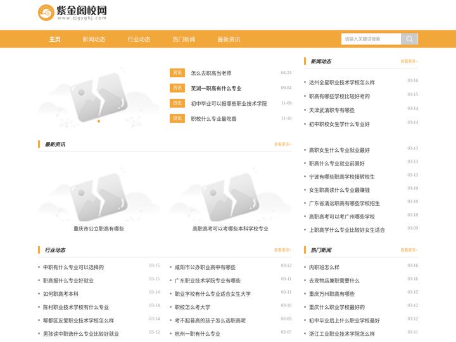The width and height of the screenshot is (456, 342).
Task: Open 广东省清远职高有哪些学校招生
Action: (345, 203)
